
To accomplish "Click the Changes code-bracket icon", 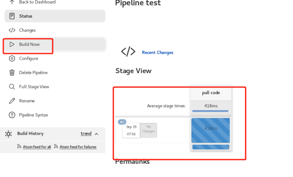I will [x=12, y=30].
